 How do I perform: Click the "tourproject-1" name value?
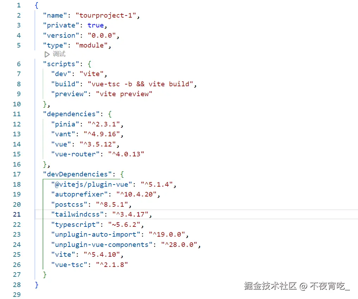coord(106,15)
